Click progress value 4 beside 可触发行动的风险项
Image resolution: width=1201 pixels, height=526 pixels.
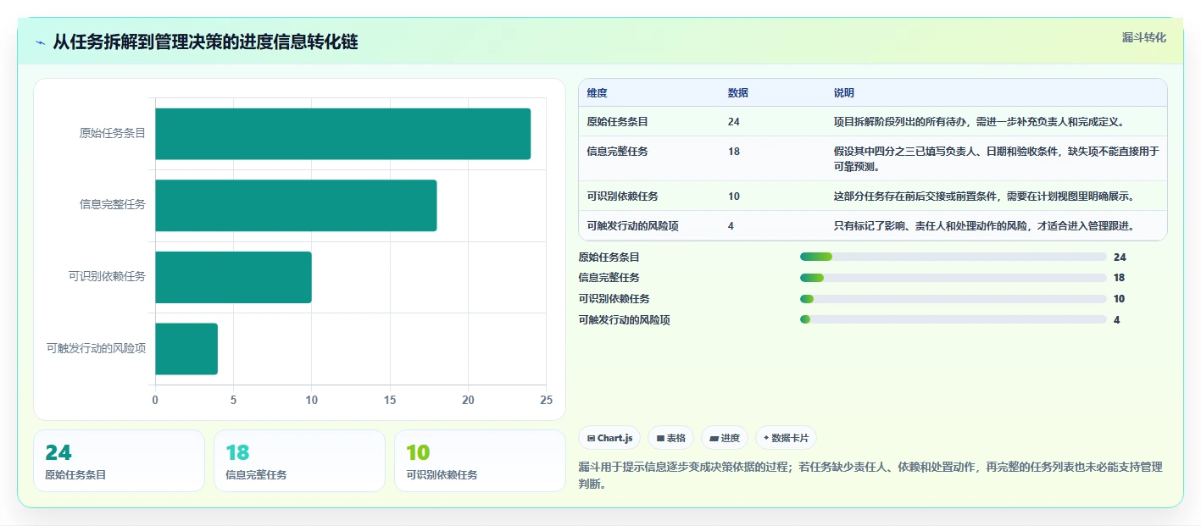click(1117, 320)
